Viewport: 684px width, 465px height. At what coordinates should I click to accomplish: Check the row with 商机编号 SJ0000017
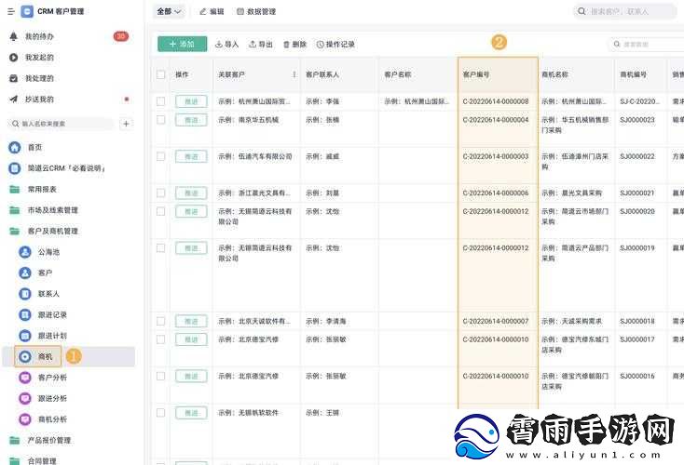tap(161, 339)
